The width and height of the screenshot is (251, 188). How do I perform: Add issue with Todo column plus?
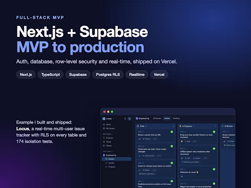coord(173,126)
